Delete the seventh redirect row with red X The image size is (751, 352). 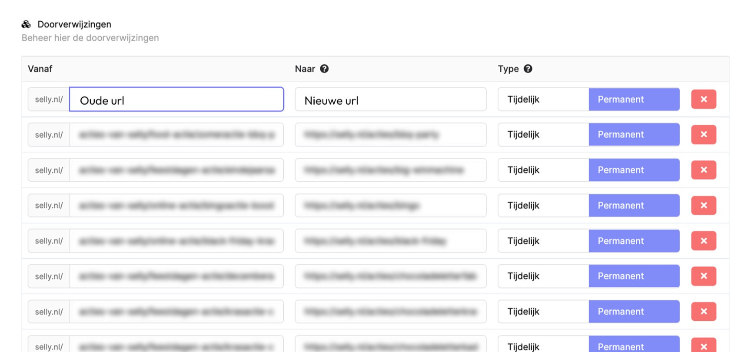[x=703, y=312]
